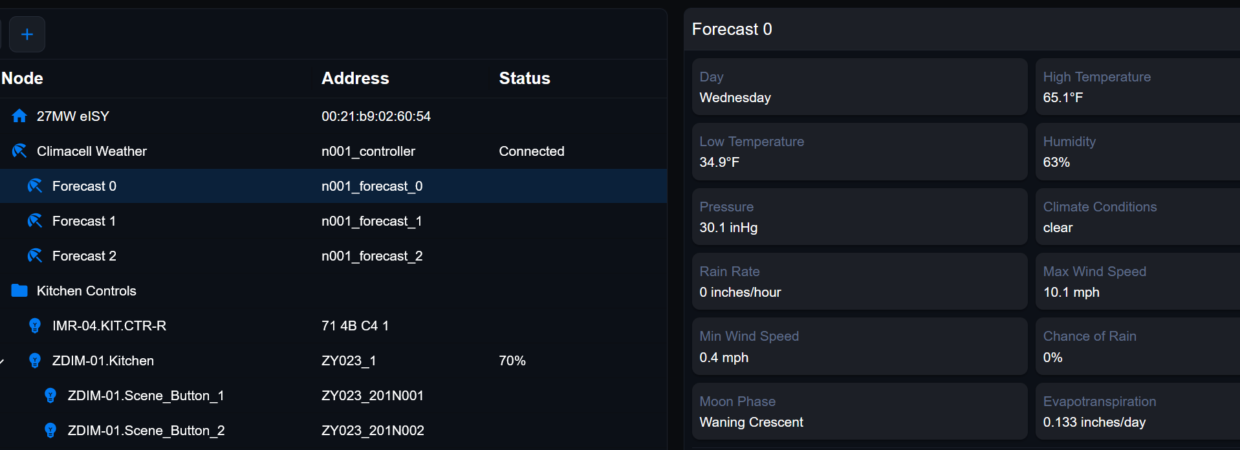Click the Climacell Weather satellite dish icon
The width and height of the screenshot is (1240, 450).
19,151
